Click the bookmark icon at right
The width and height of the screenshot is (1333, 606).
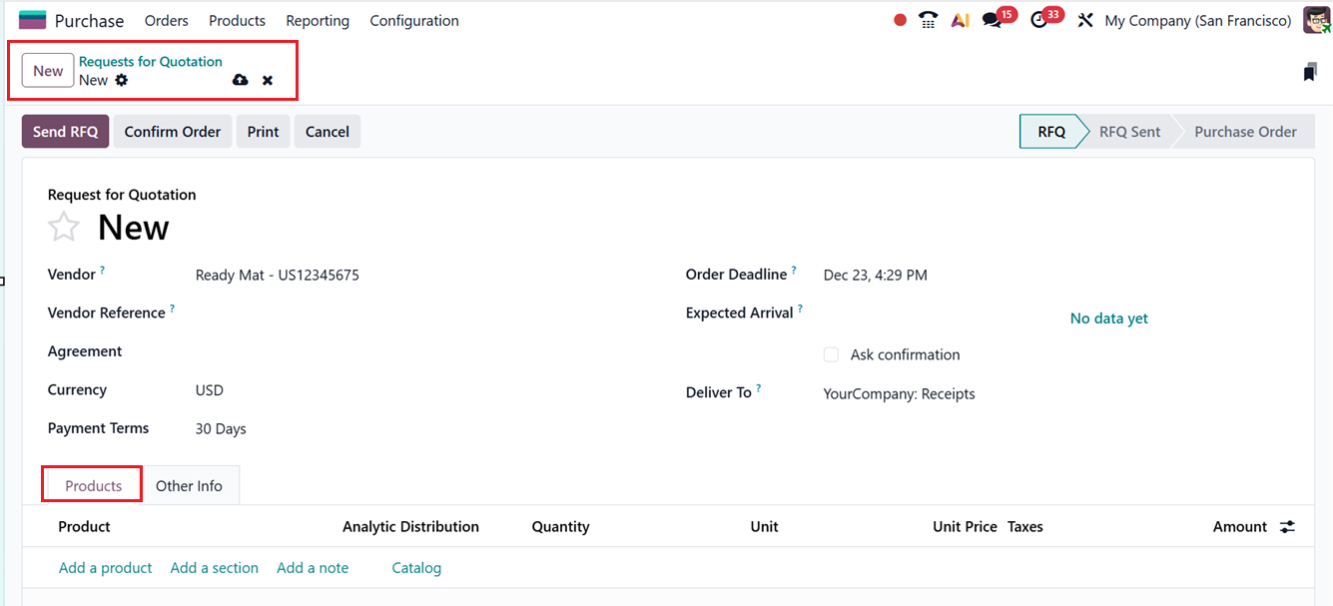[1310, 72]
